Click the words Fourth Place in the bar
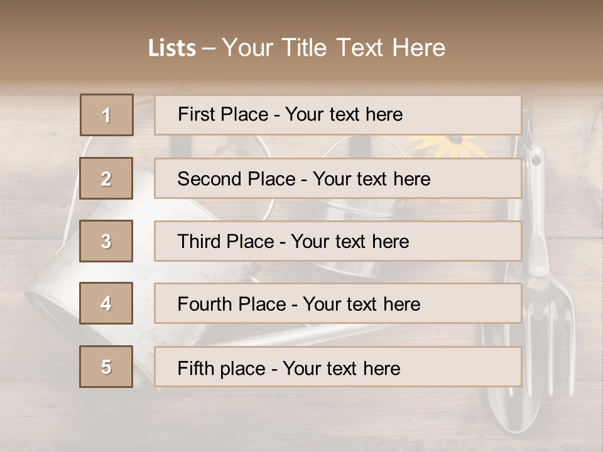The image size is (603, 452). 231,304
